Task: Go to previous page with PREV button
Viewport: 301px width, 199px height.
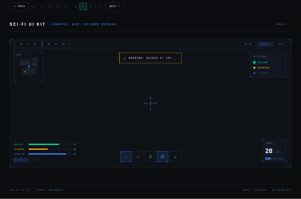Action: pos(19,6)
